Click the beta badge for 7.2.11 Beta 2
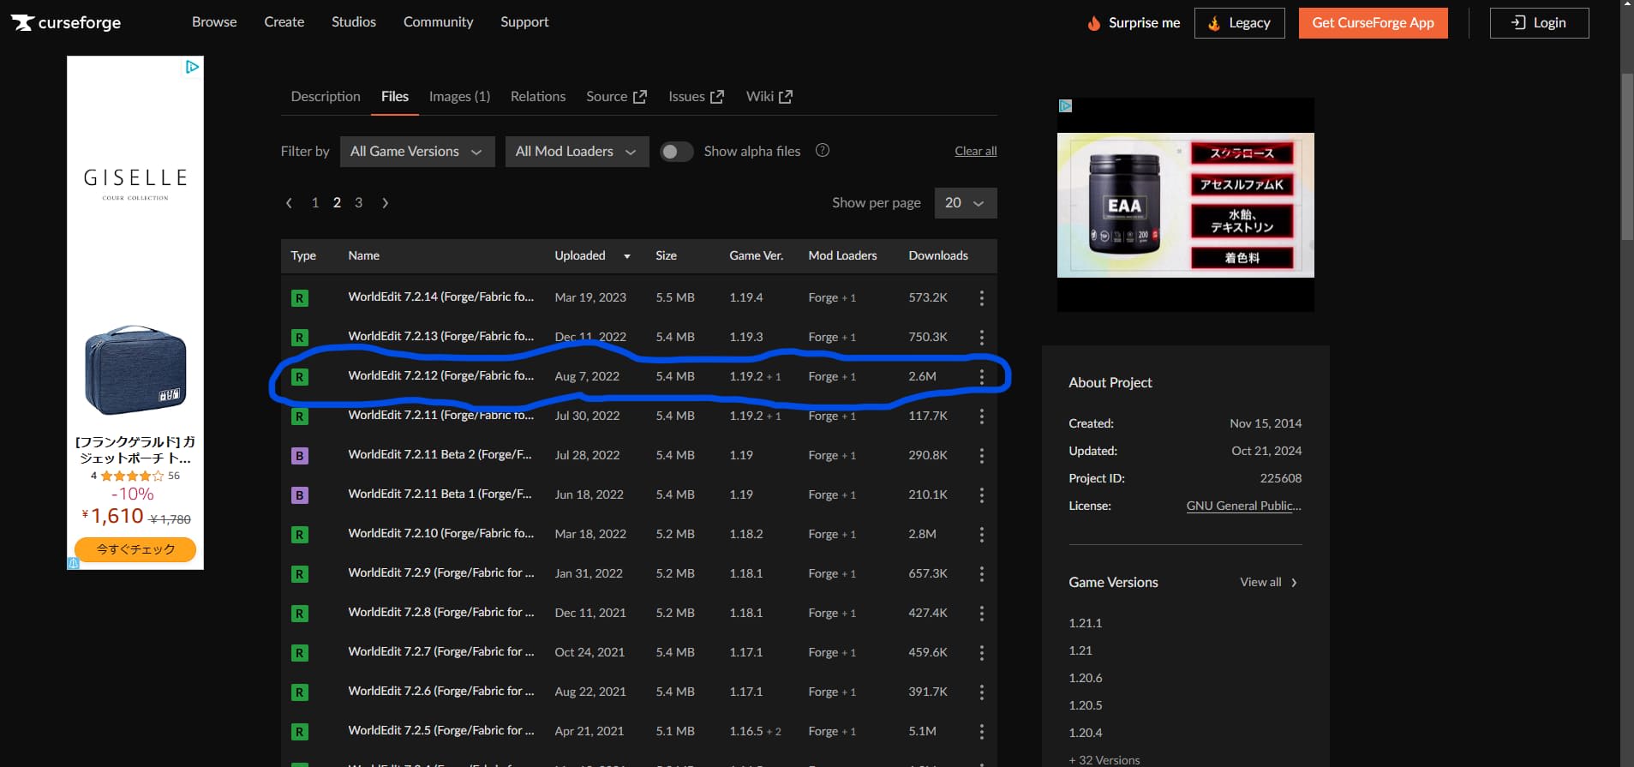1634x767 pixels. [x=300, y=456]
